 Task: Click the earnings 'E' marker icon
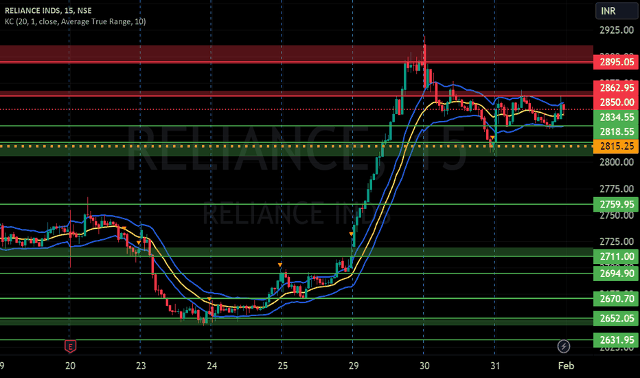(x=70, y=346)
